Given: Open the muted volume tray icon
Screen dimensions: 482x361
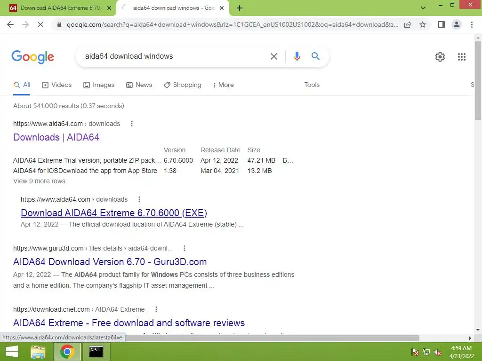Looking at the screenshot, I should coord(438,352).
